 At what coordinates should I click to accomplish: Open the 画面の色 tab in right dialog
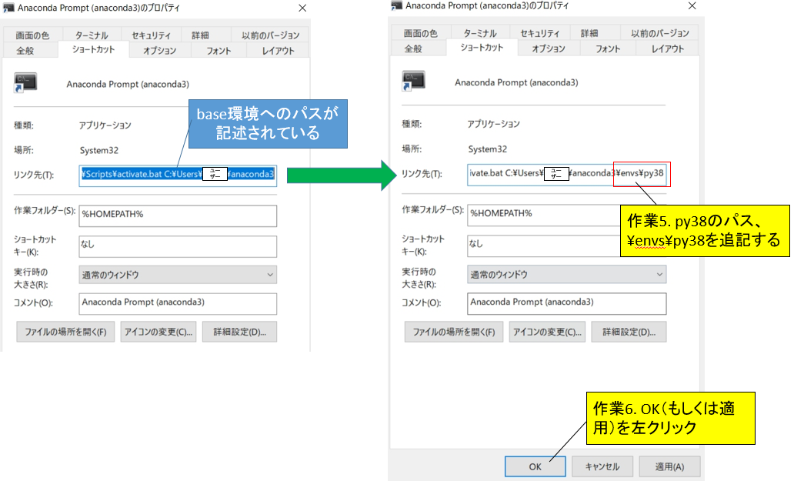coord(421,33)
